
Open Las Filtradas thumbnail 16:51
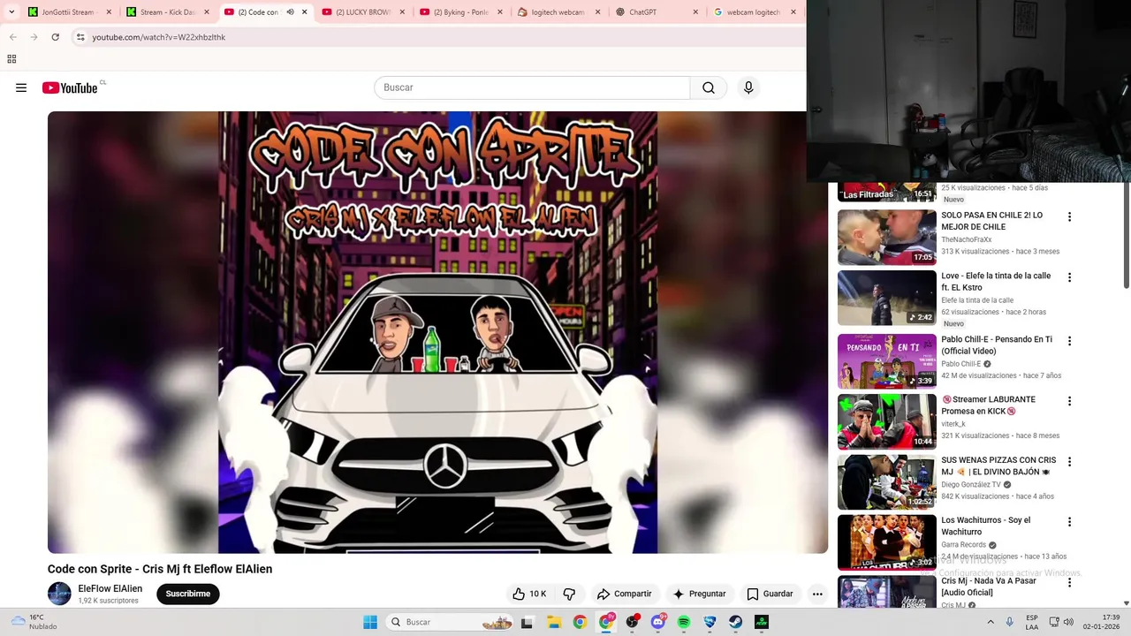886,192
